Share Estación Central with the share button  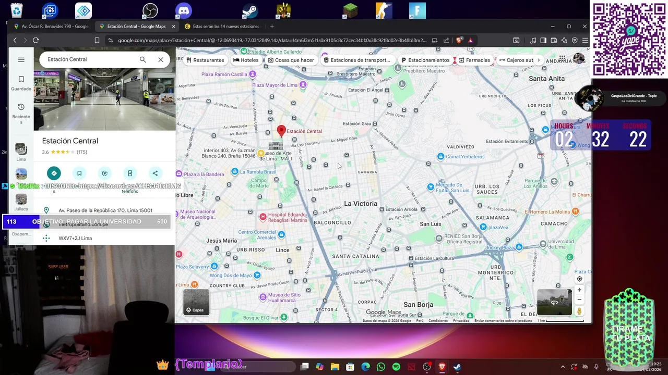155,173
